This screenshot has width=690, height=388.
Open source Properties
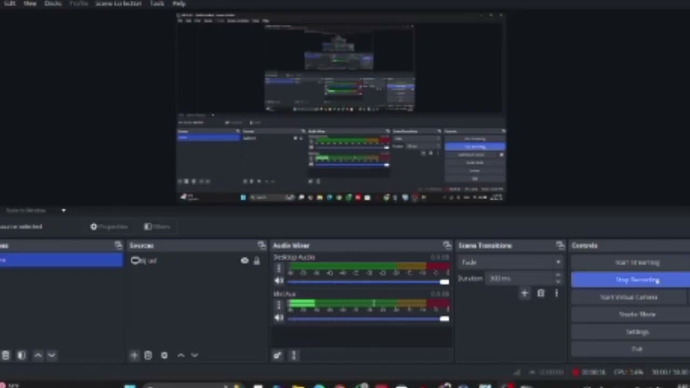point(109,227)
